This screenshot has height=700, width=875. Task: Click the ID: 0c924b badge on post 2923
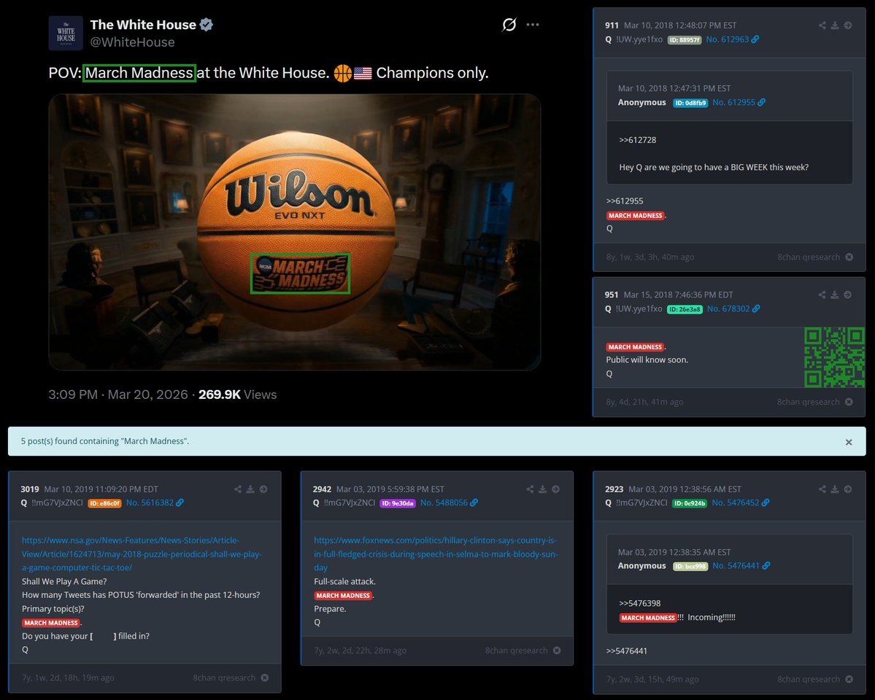coord(690,503)
